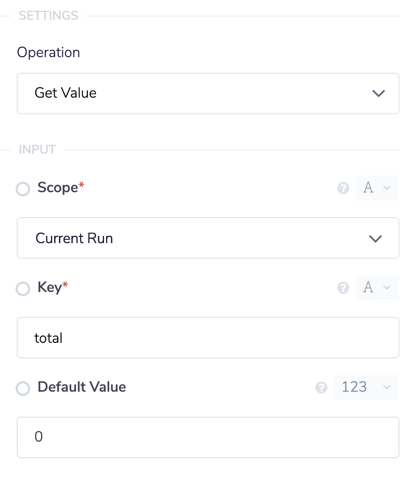Image resolution: width=414 pixels, height=480 pixels.
Task: Click the help icon beside Default Value
Action: pos(321,388)
